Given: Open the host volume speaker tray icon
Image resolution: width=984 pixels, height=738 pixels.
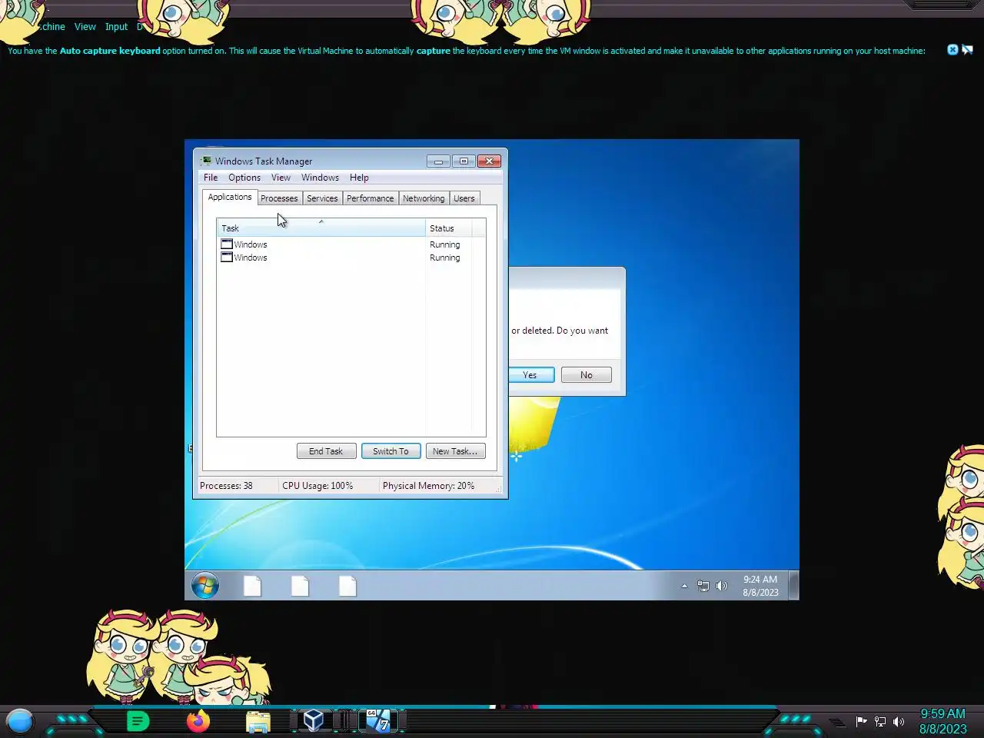Looking at the screenshot, I should (898, 721).
